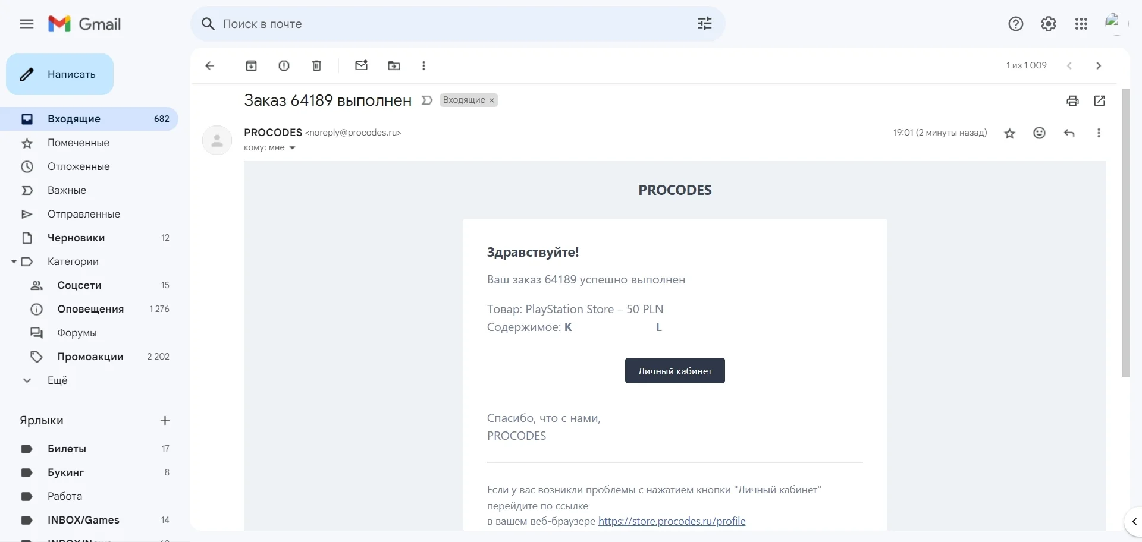Remove the Входящие label chip
This screenshot has height=542, width=1142.
pyautogui.click(x=492, y=100)
